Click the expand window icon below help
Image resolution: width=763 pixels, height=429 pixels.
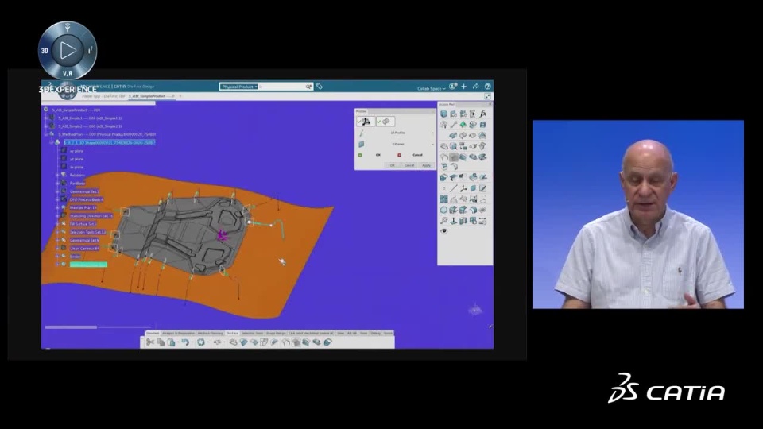tap(487, 96)
